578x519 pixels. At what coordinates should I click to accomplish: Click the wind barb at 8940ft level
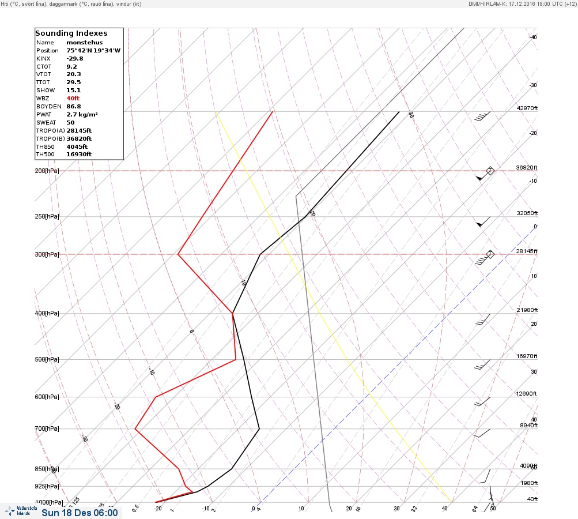pos(482,433)
